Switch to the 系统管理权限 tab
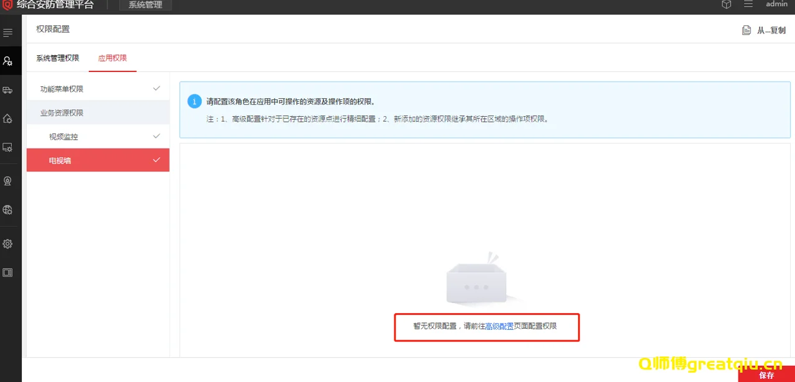The height and width of the screenshot is (382, 795). click(x=58, y=57)
